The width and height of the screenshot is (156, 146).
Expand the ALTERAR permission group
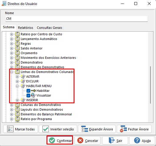(17, 77)
